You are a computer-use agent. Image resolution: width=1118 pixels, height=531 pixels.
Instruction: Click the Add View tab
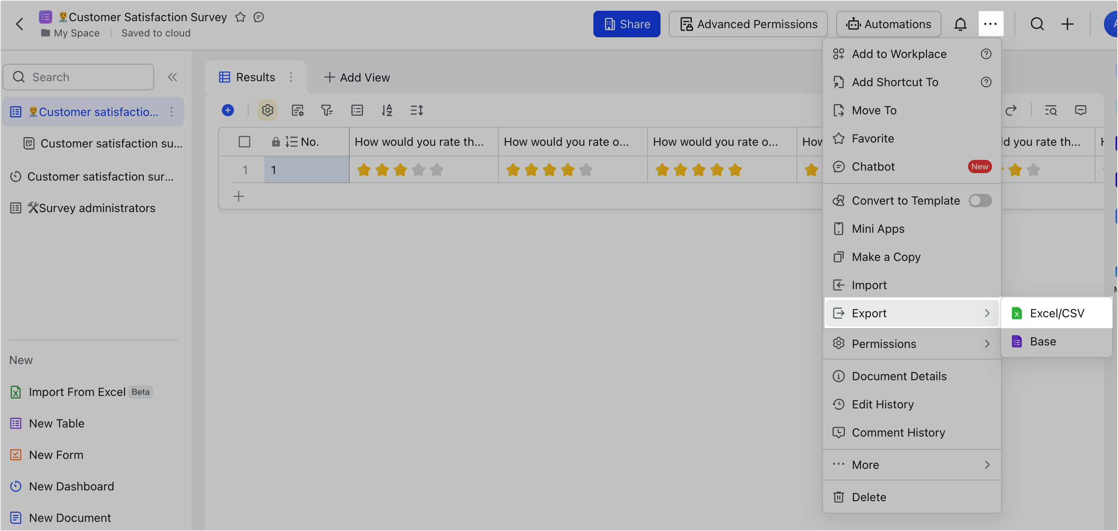point(357,77)
